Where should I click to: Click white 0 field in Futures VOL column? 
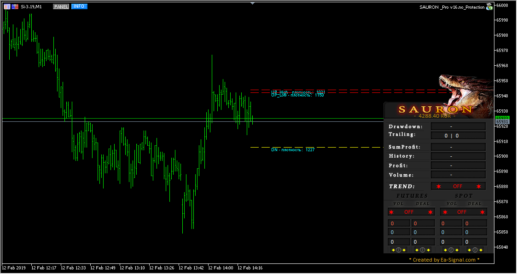[x=399, y=242]
